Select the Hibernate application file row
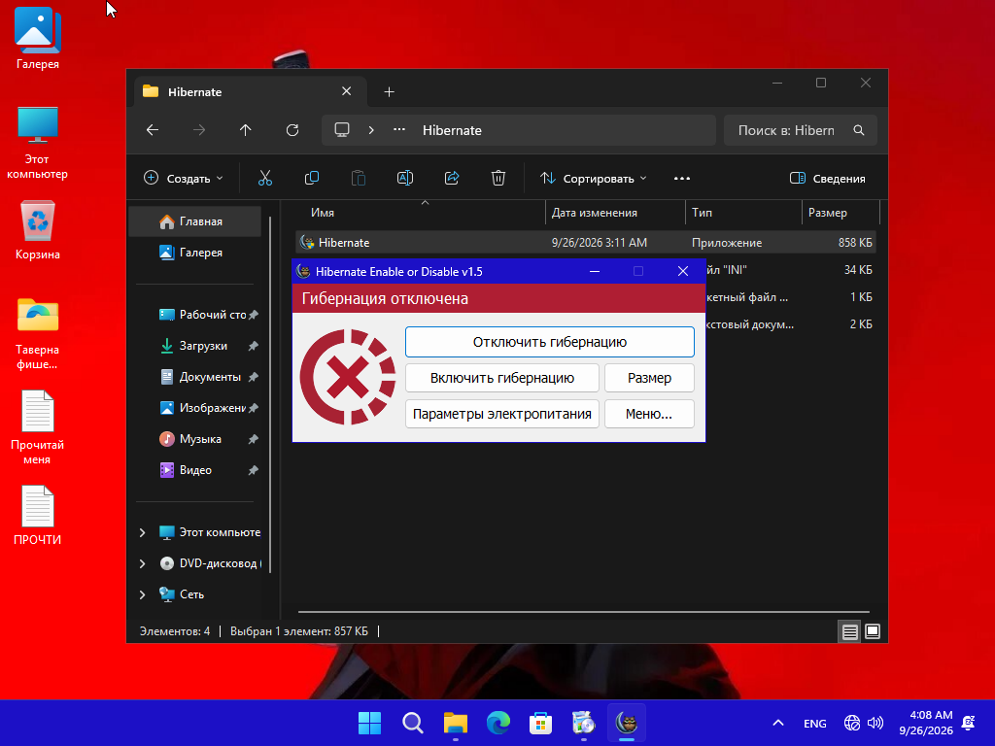Image resolution: width=995 pixels, height=746 pixels. pyautogui.click(x=586, y=242)
